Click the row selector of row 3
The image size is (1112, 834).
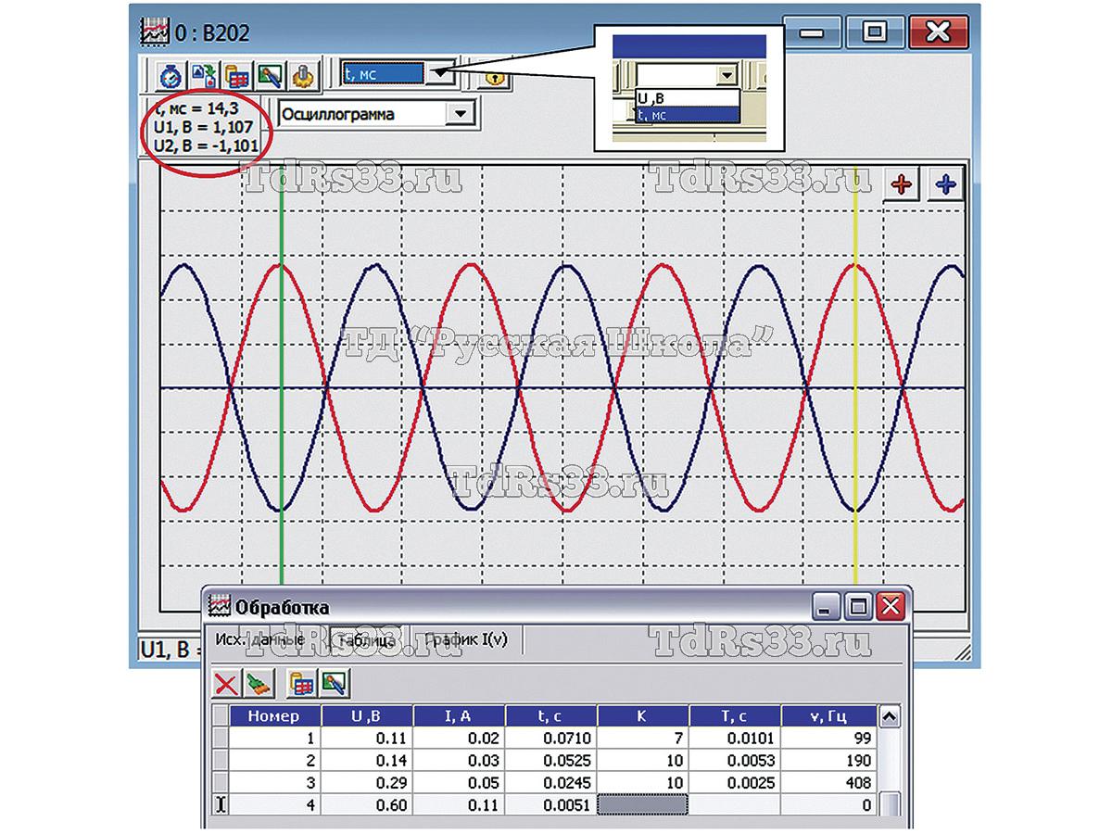[x=221, y=783]
